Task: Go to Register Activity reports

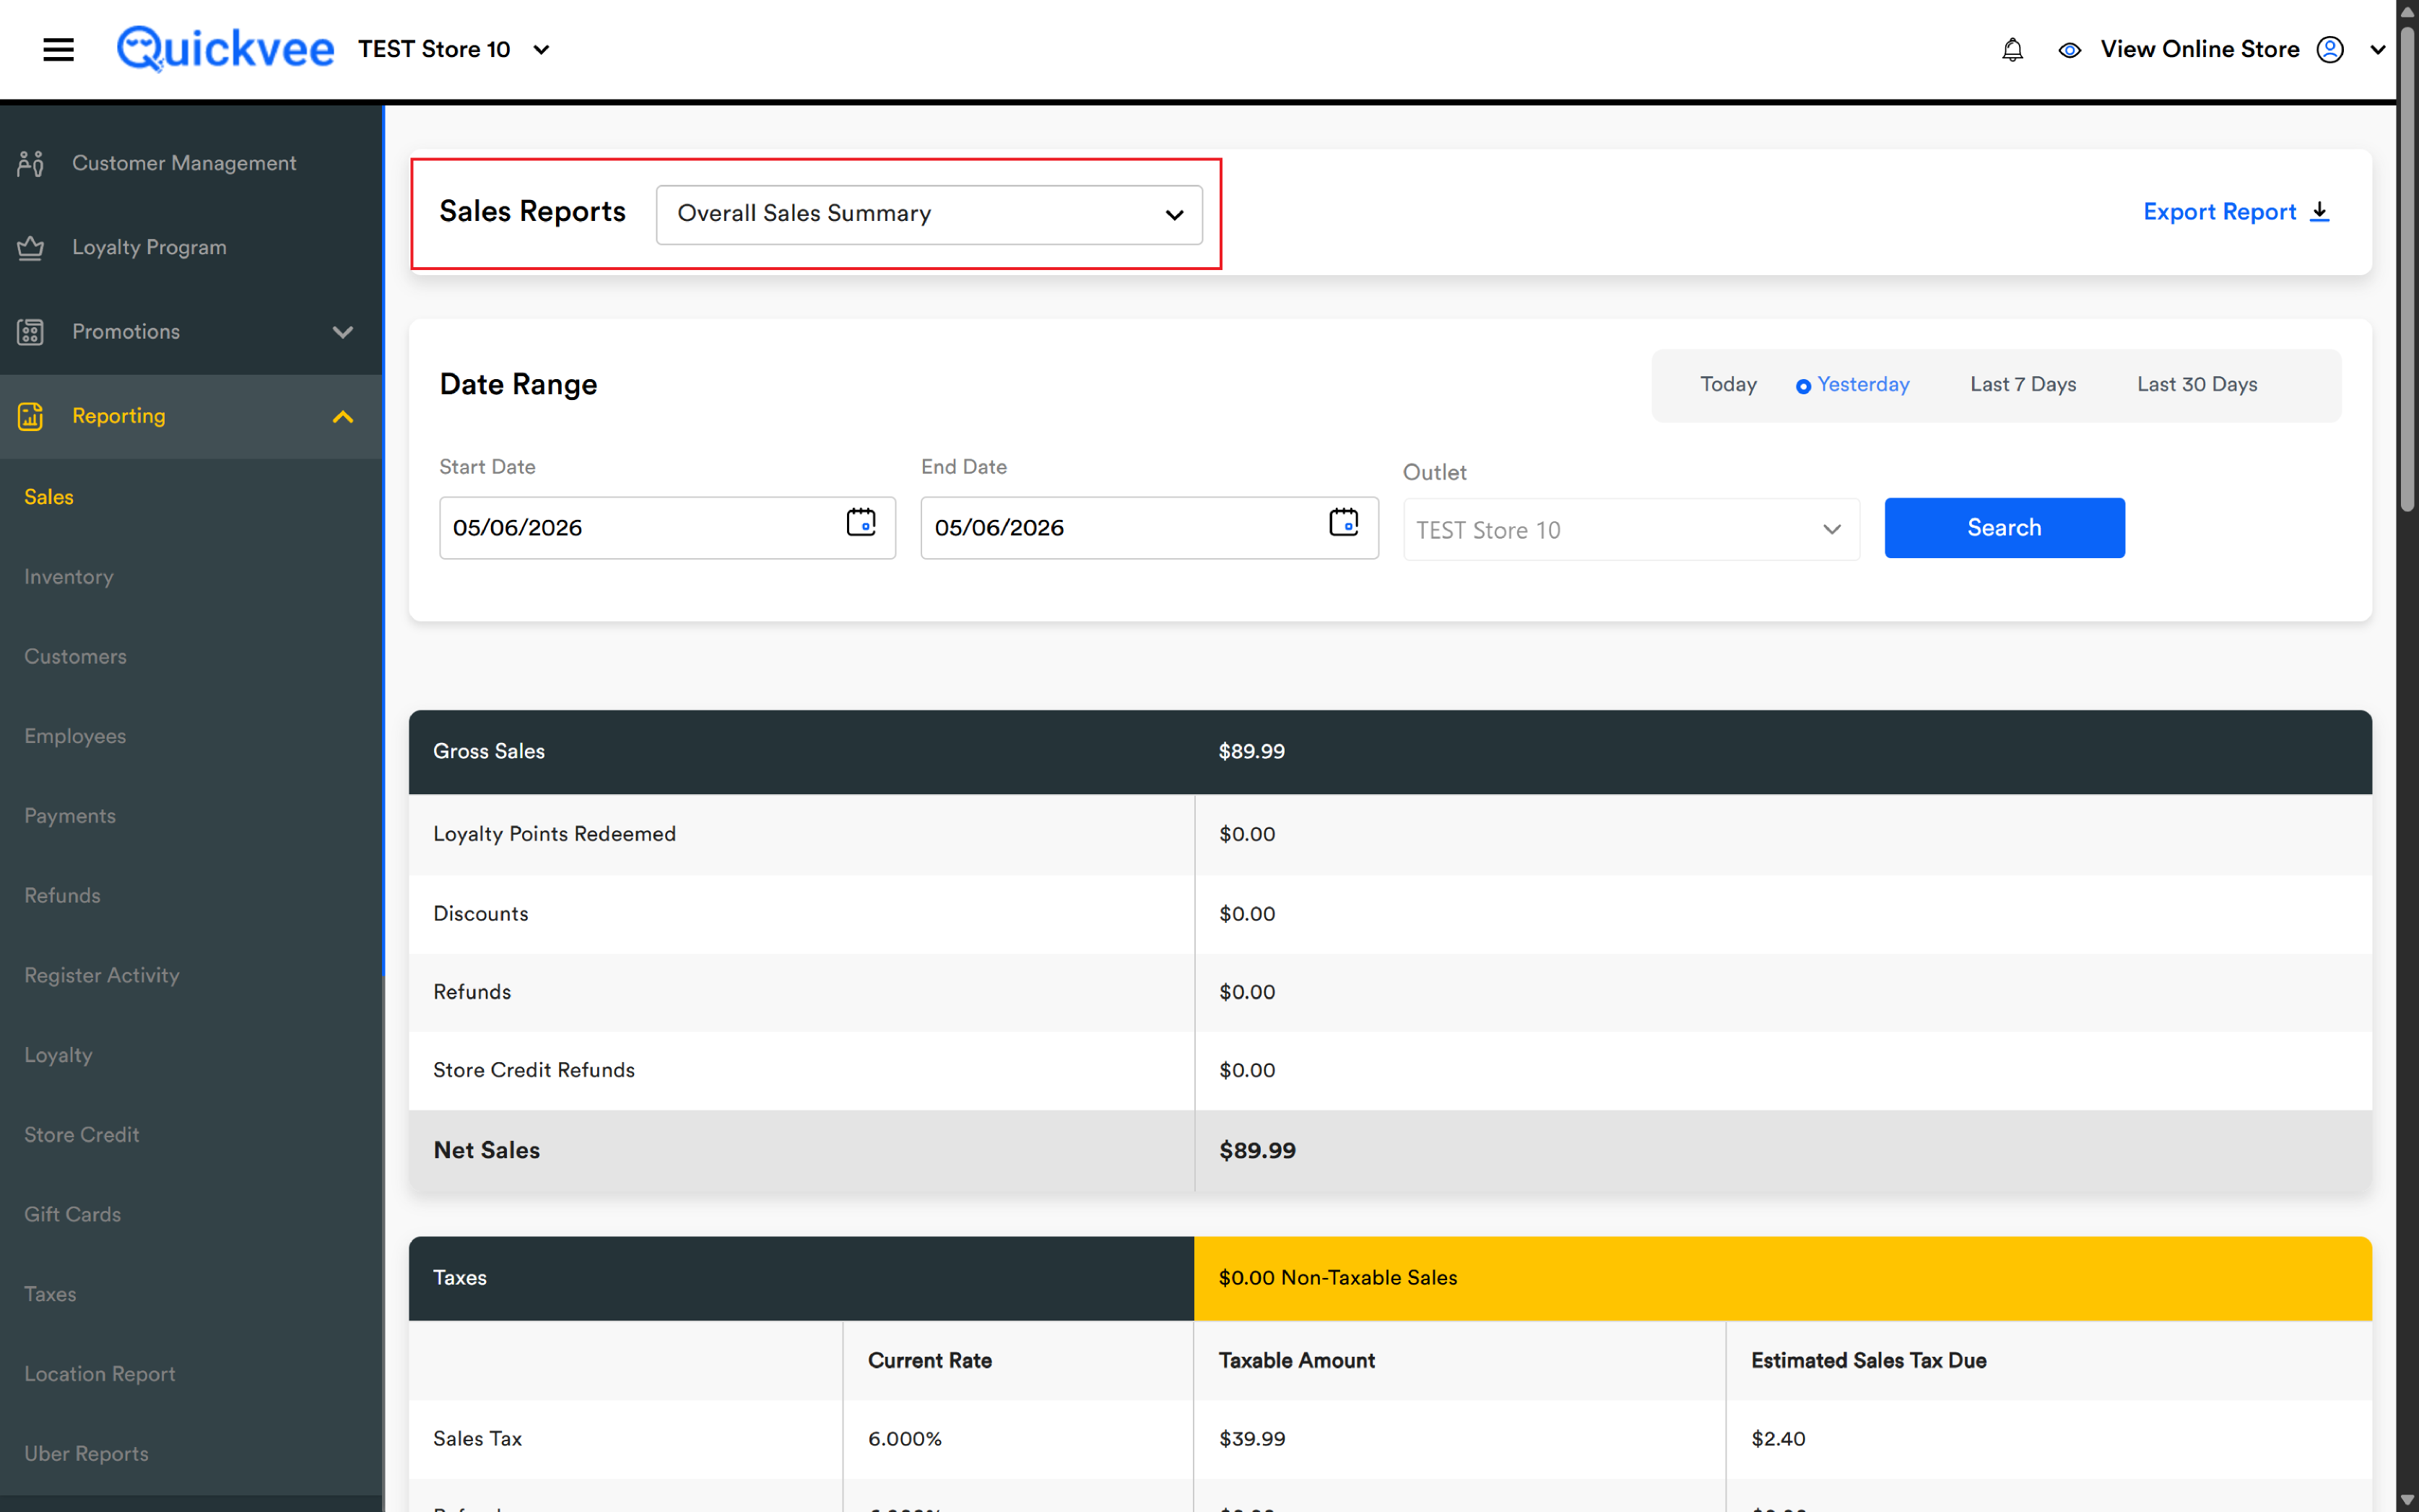Action: pyautogui.click(x=102, y=975)
